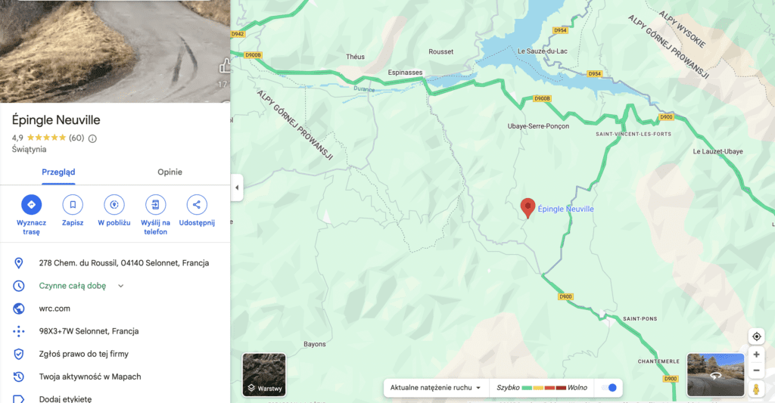Select the Przegląd tab
Screen dimensions: 775x403
58,172
